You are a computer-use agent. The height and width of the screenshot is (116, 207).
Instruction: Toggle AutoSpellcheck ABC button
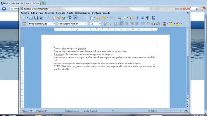[x=75, y=18]
